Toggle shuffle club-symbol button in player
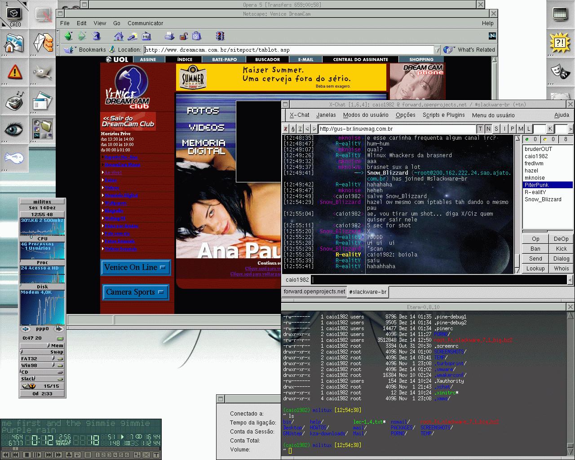575x460 pixels. coord(69,455)
